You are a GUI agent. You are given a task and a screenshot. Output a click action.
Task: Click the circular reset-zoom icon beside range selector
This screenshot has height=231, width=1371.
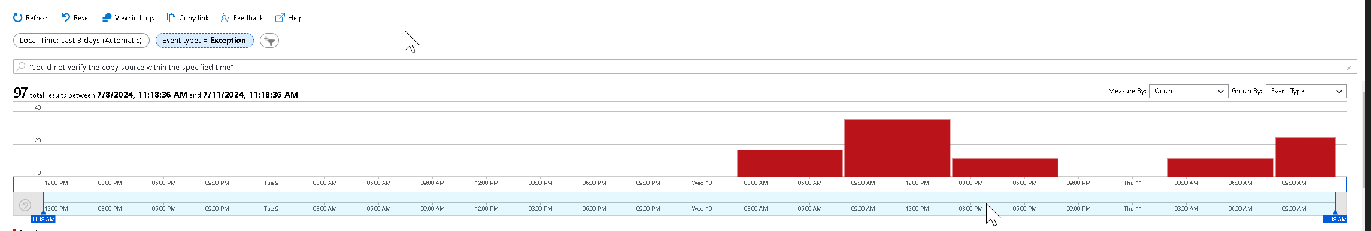tap(25, 205)
